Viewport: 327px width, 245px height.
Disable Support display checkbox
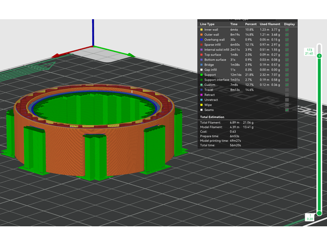[287, 75]
